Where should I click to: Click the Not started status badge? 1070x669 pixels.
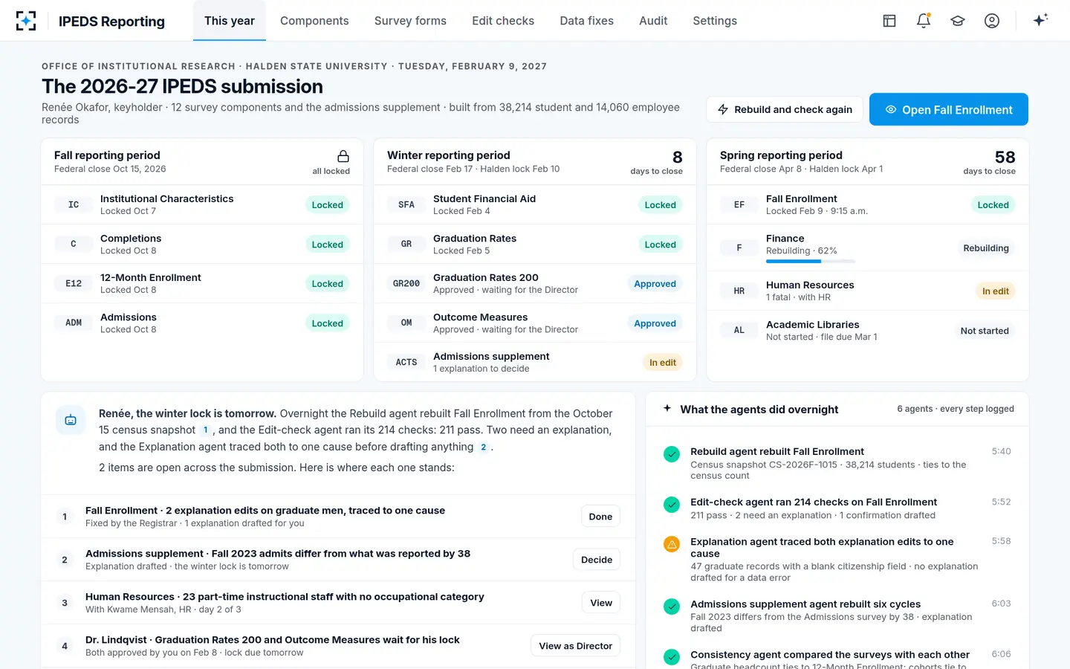985,331
